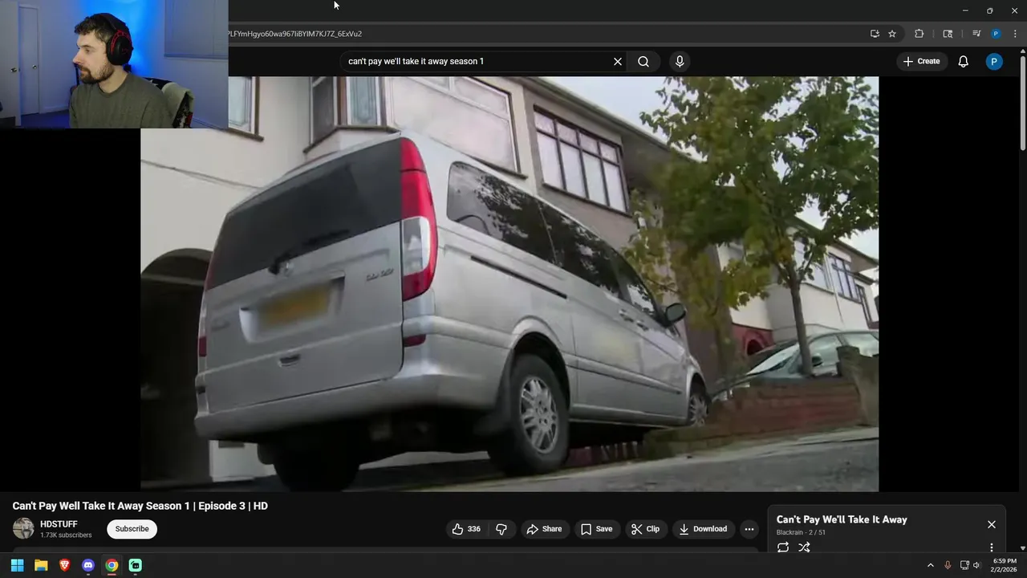
Task: Click the tray microphone indicator
Action: tap(948, 565)
